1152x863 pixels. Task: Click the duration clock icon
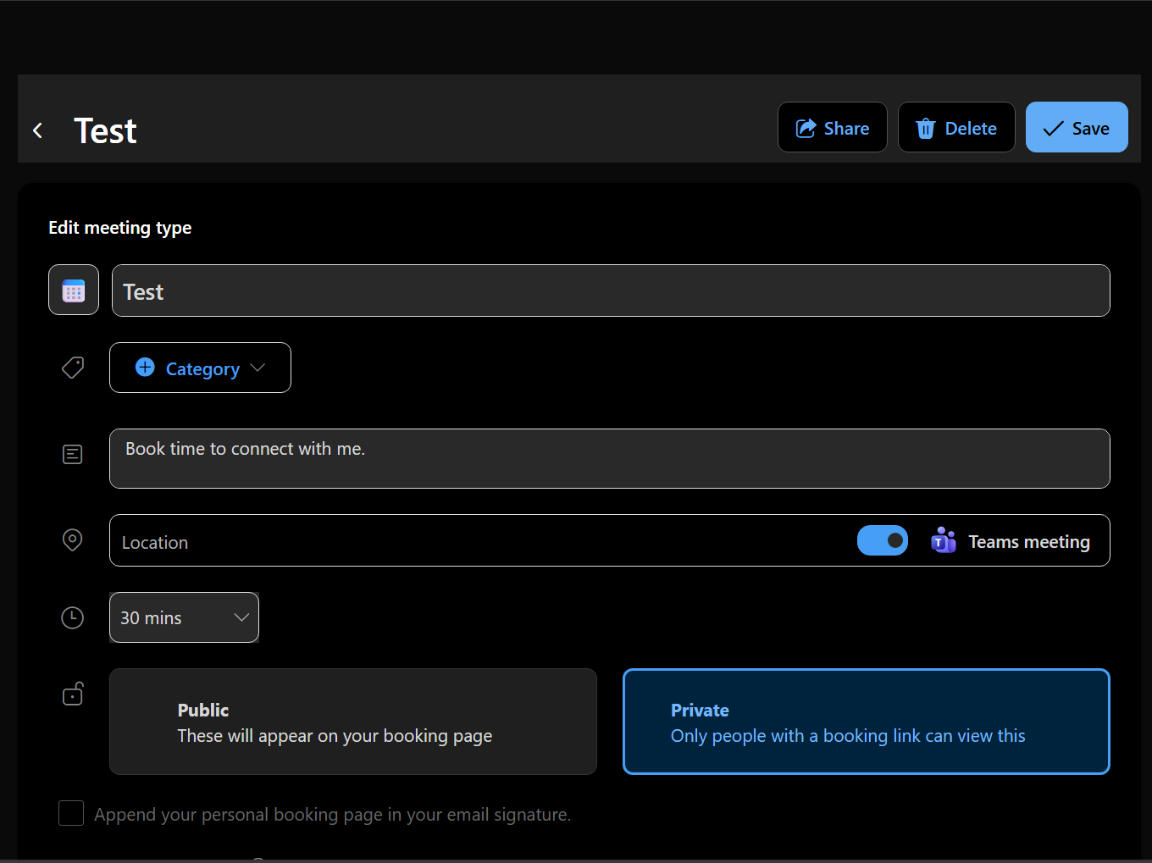(x=73, y=617)
